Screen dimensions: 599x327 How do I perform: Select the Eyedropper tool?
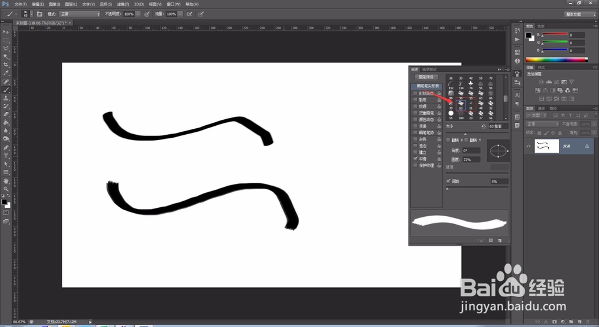point(6,73)
